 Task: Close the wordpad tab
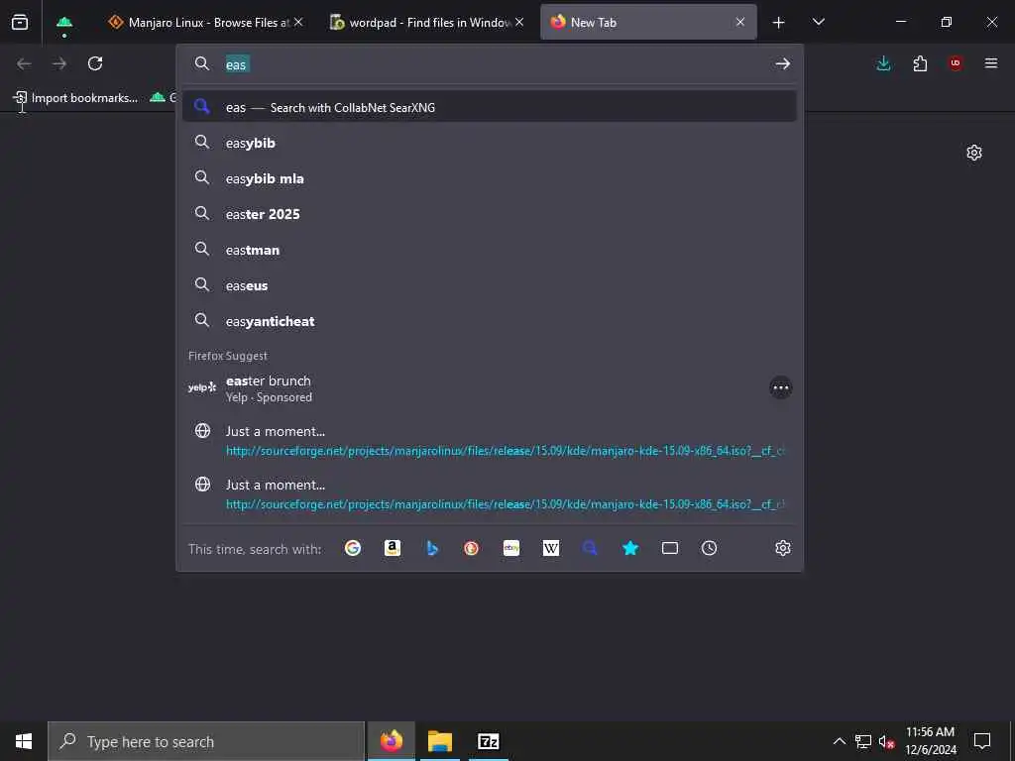(519, 22)
